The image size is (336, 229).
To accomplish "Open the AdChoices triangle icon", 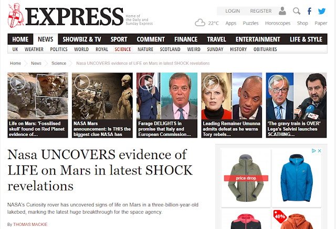I will click(x=314, y=151).
